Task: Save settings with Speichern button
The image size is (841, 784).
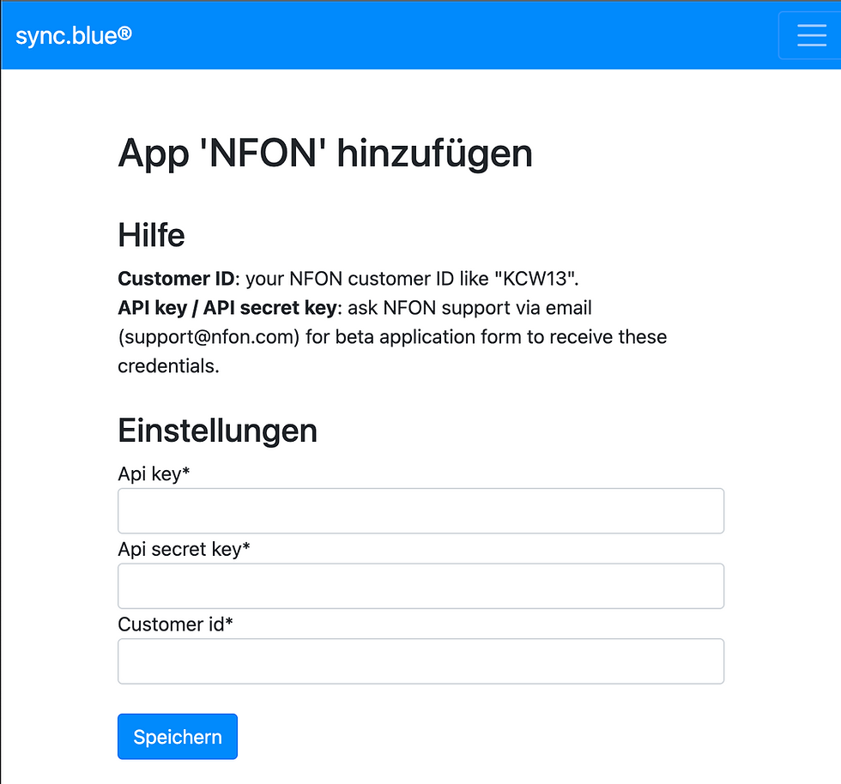Action: point(178,736)
